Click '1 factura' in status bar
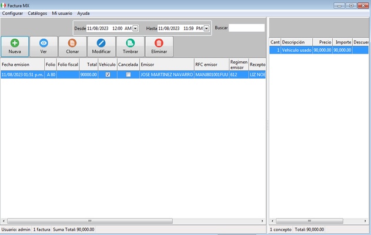Viewport: 371px width, 235px height. click(42, 230)
